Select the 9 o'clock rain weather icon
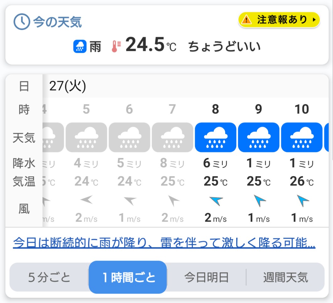The image size is (333, 303). click(x=259, y=137)
